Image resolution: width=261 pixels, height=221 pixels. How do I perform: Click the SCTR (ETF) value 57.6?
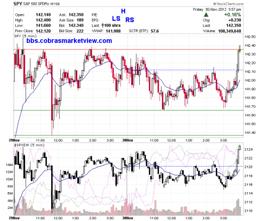(155, 31)
